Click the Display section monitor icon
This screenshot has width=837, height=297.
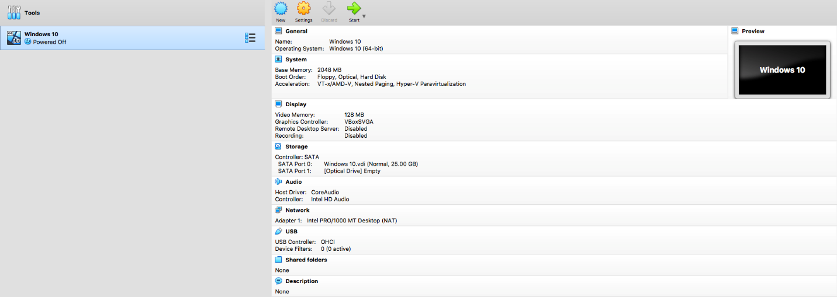click(278, 104)
